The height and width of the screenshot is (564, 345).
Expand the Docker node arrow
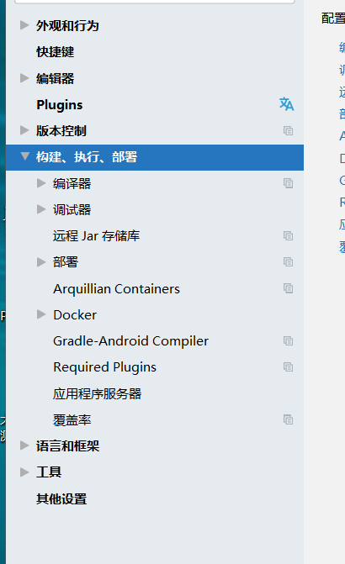pos(41,314)
